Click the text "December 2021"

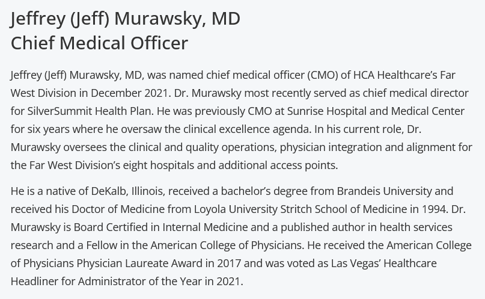coord(129,93)
